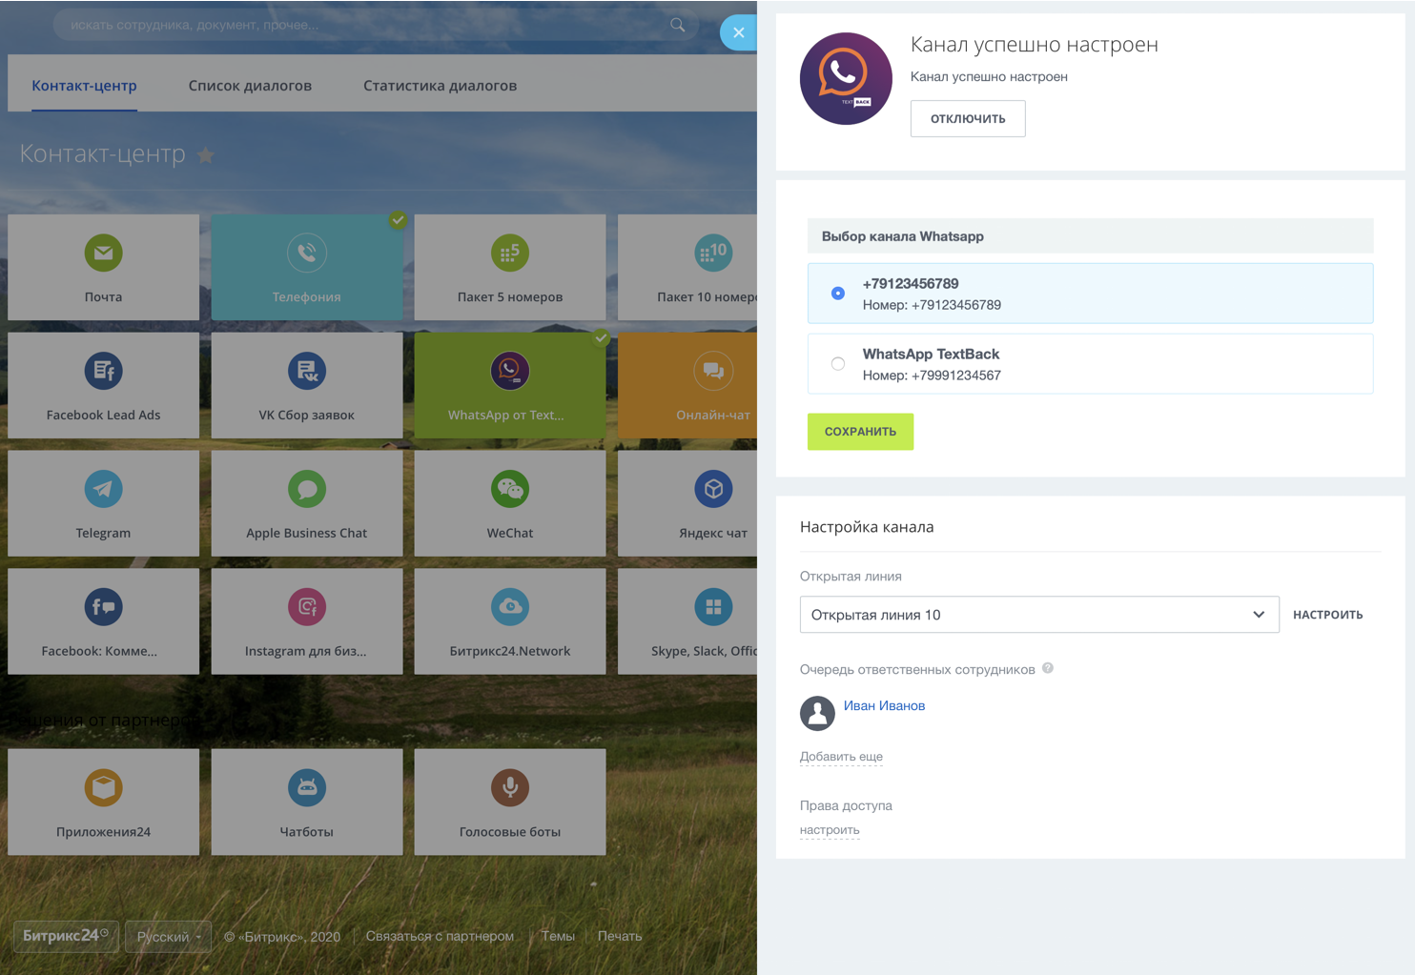Image resolution: width=1415 pixels, height=975 pixels.
Task: Open the Темы footer link
Action: click(x=558, y=937)
